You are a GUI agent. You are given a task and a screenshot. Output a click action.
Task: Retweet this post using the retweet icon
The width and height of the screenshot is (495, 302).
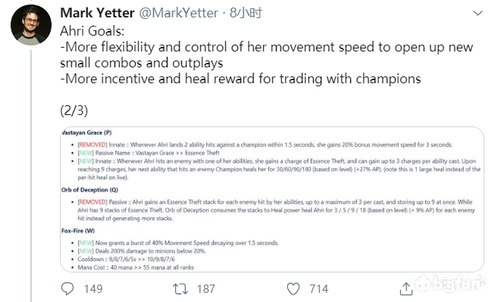180,289
